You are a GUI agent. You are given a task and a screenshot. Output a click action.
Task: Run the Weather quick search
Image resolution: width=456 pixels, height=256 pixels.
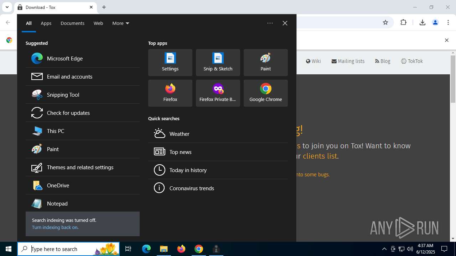(x=218, y=134)
